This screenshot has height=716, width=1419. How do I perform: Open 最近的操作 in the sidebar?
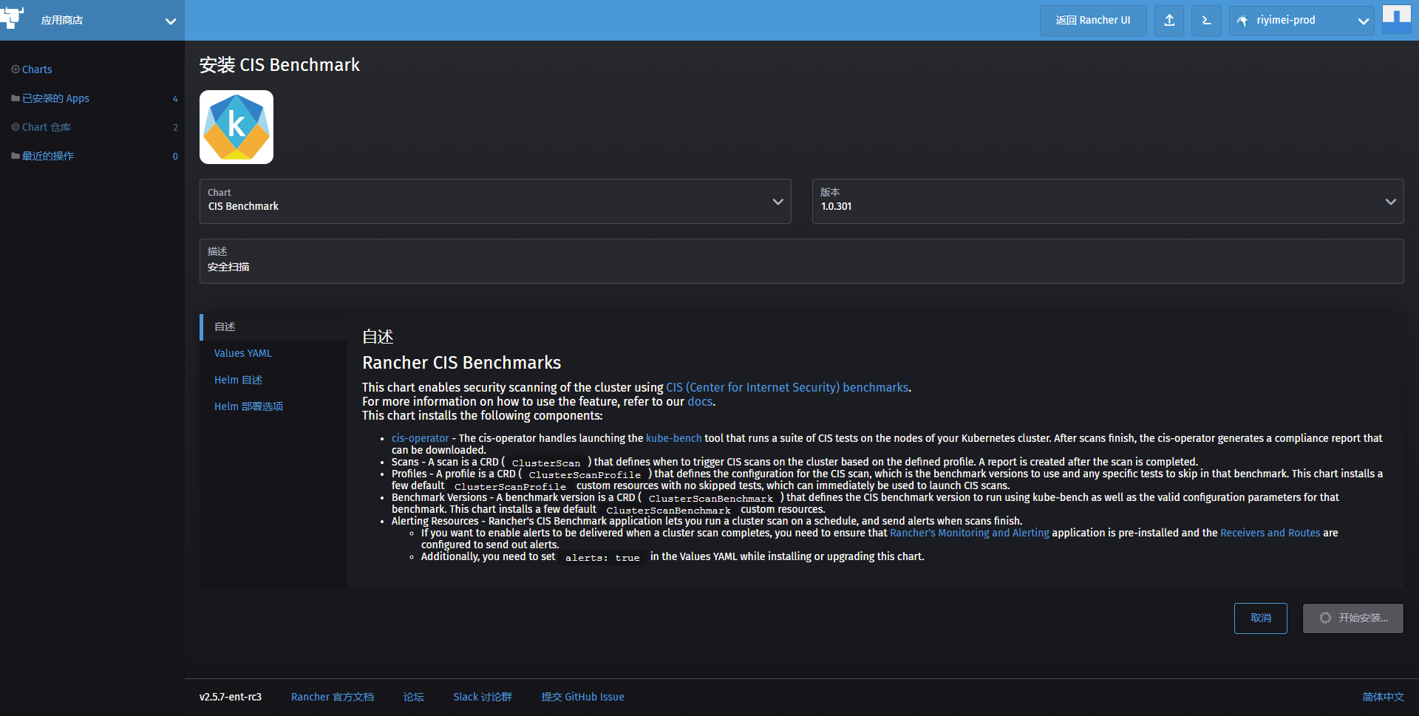(x=48, y=156)
